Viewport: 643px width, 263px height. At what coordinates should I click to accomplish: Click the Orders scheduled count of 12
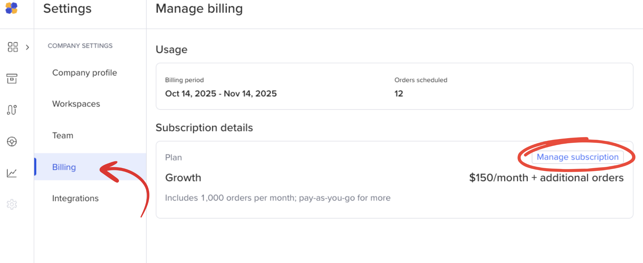click(x=399, y=94)
